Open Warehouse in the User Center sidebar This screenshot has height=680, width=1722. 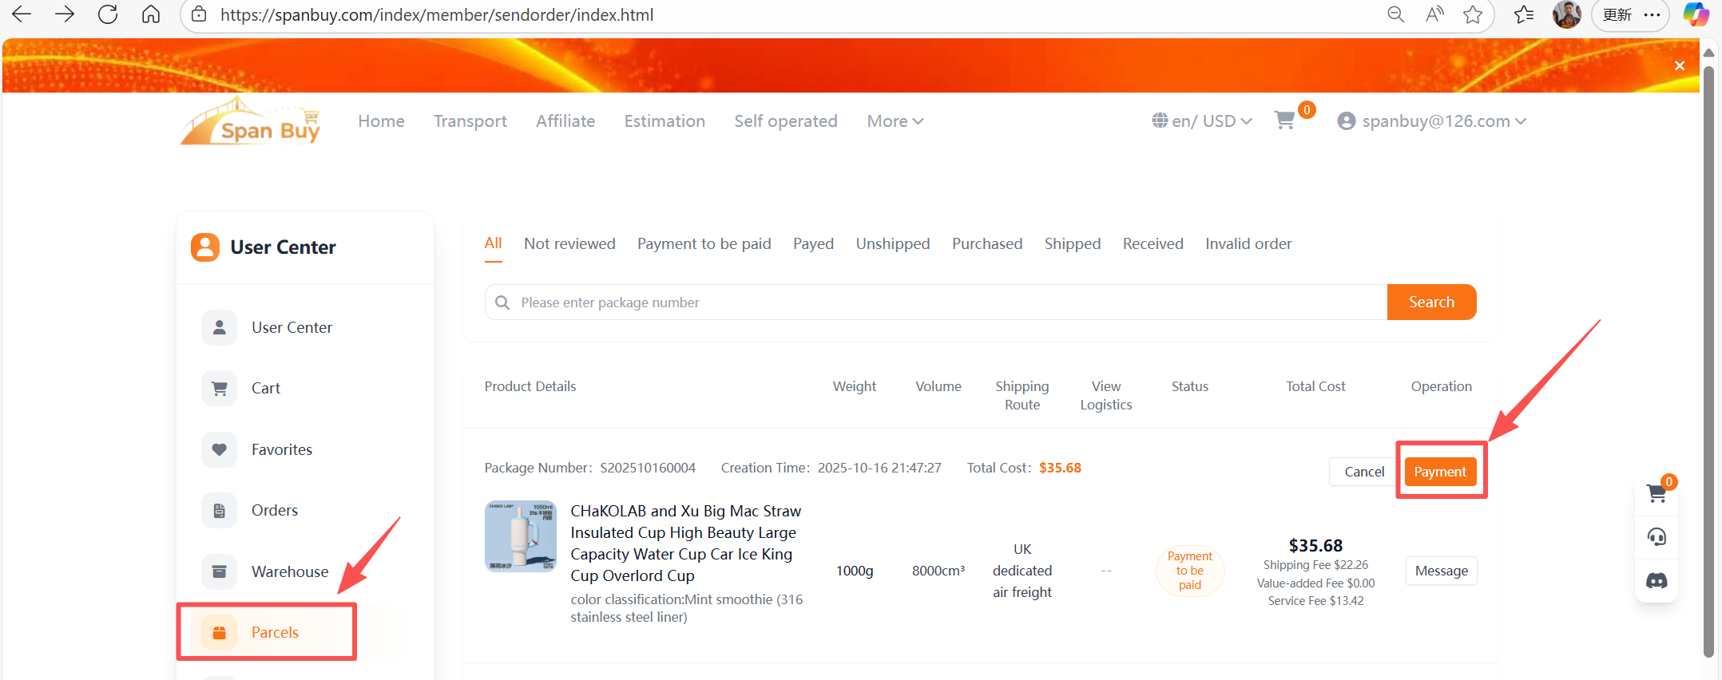[x=289, y=571]
